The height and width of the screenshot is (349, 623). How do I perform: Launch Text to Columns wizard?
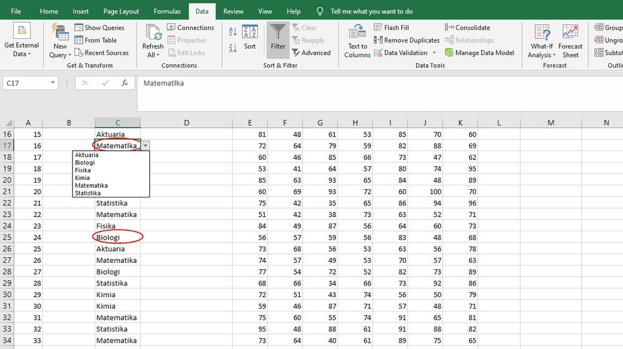coord(357,40)
